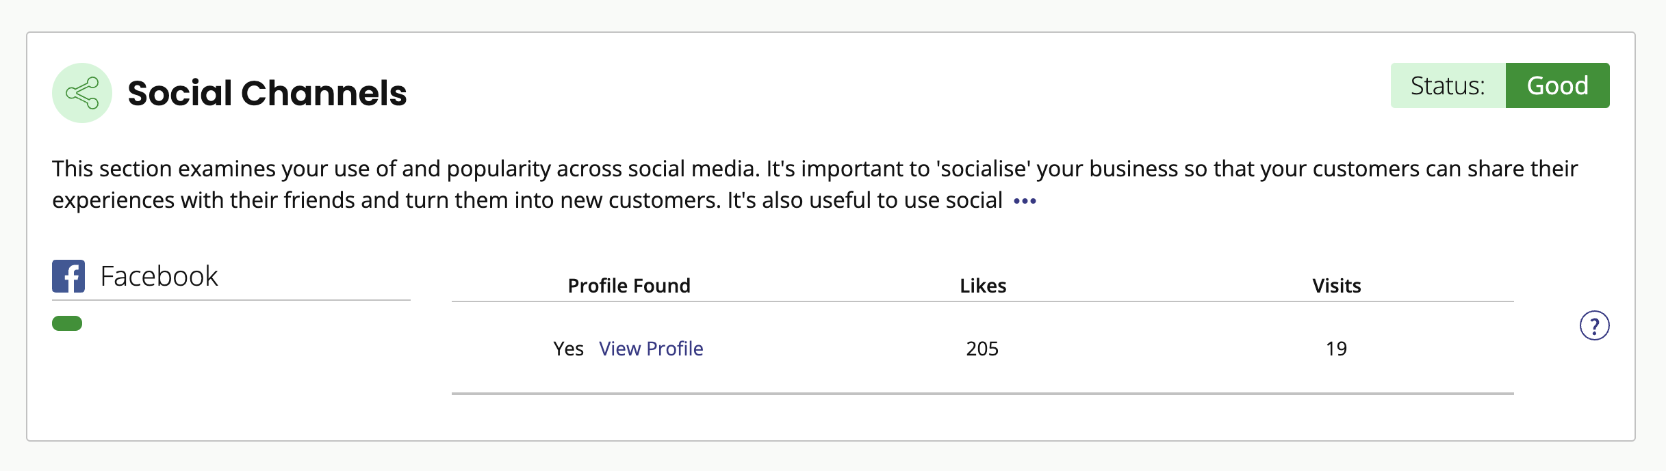This screenshot has width=1666, height=471.
Task: Click the Facebook section label
Action: pyautogui.click(x=159, y=276)
